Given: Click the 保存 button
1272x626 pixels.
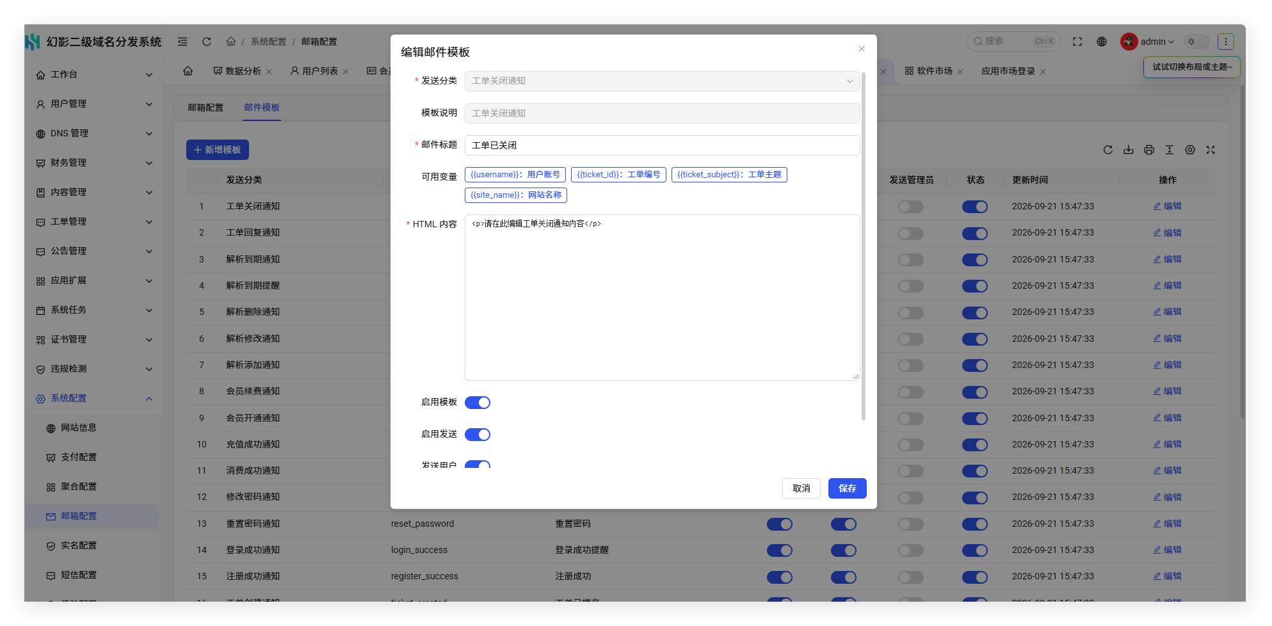Looking at the screenshot, I should click(848, 488).
